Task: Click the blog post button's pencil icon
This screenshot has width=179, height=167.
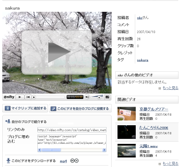Action: 53,108
